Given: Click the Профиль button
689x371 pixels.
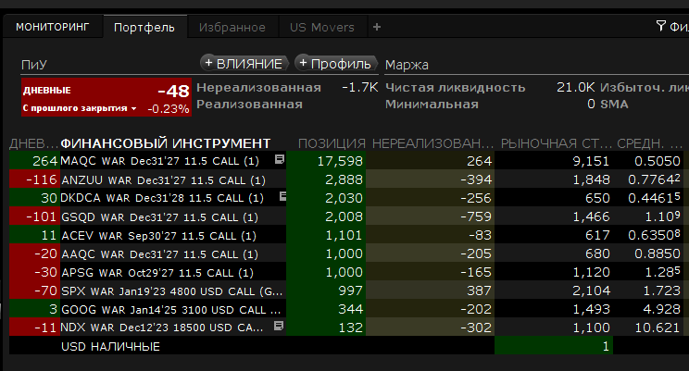Looking at the screenshot, I should pos(335,63).
